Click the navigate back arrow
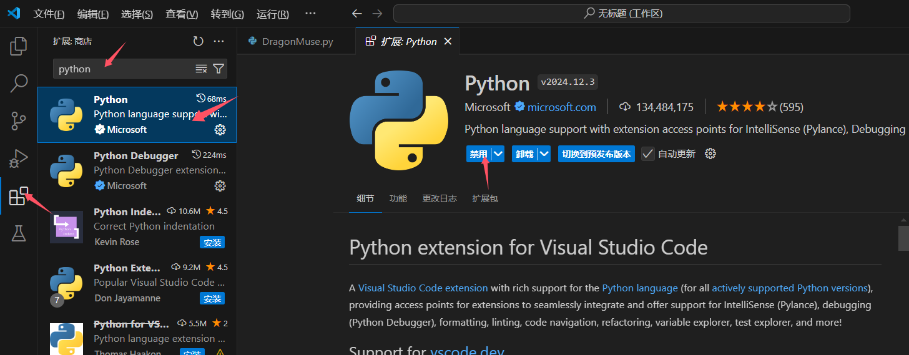 (x=356, y=13)
